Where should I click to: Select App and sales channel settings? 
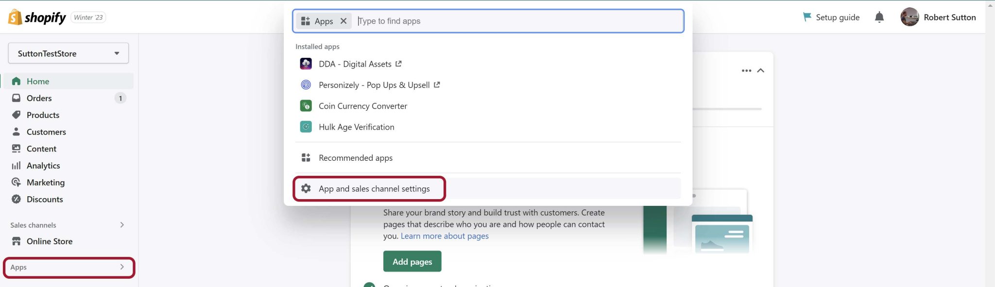tap(488, 188)
